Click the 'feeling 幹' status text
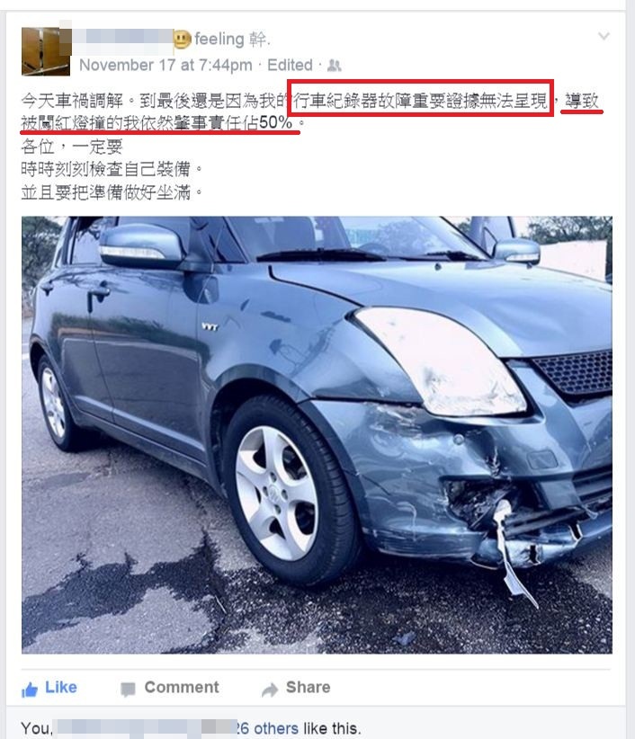The width and height of the screenshot is (635, 739). [232, 40]
